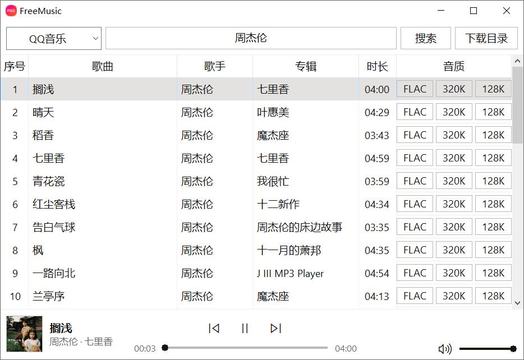524x360 pixels.
Task: Click the 搁浅 album cover thumbnail
Action: pyautogui.click(x=24, y=334)
